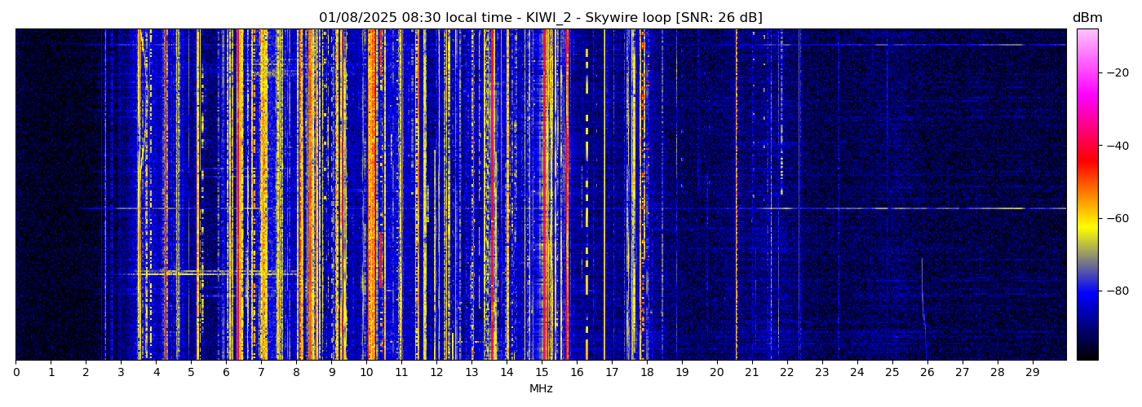Image resolution: width=1142 pixels, height=407 pixels.
Task: Click the 0 MHz tick label
Action: pos(15,373)
